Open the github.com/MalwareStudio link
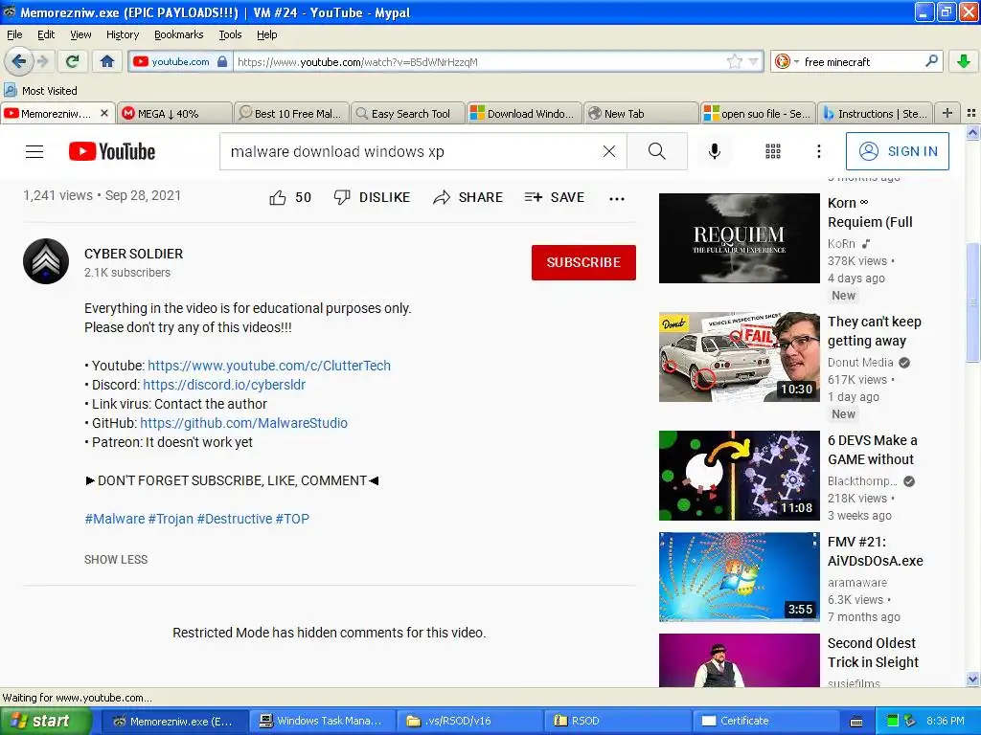This screenshot has width=981, height=735. [243, 423]
